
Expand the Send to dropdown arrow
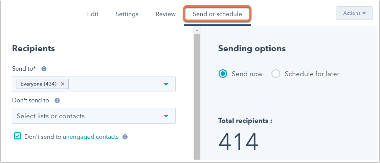click(x=166, y=84)
